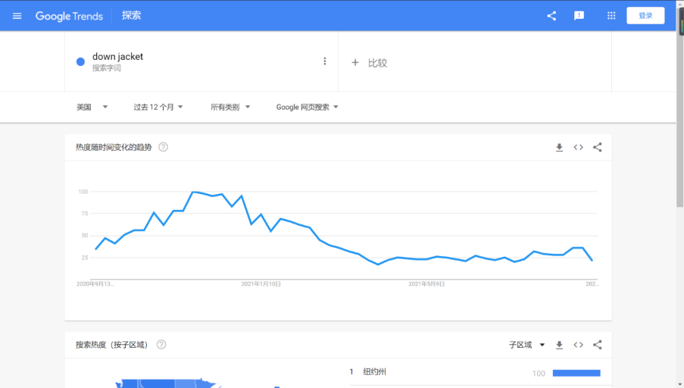The width and height of the screenshot is (684, 388).
Task: Get embed code for trend chart
Action: 578,148
